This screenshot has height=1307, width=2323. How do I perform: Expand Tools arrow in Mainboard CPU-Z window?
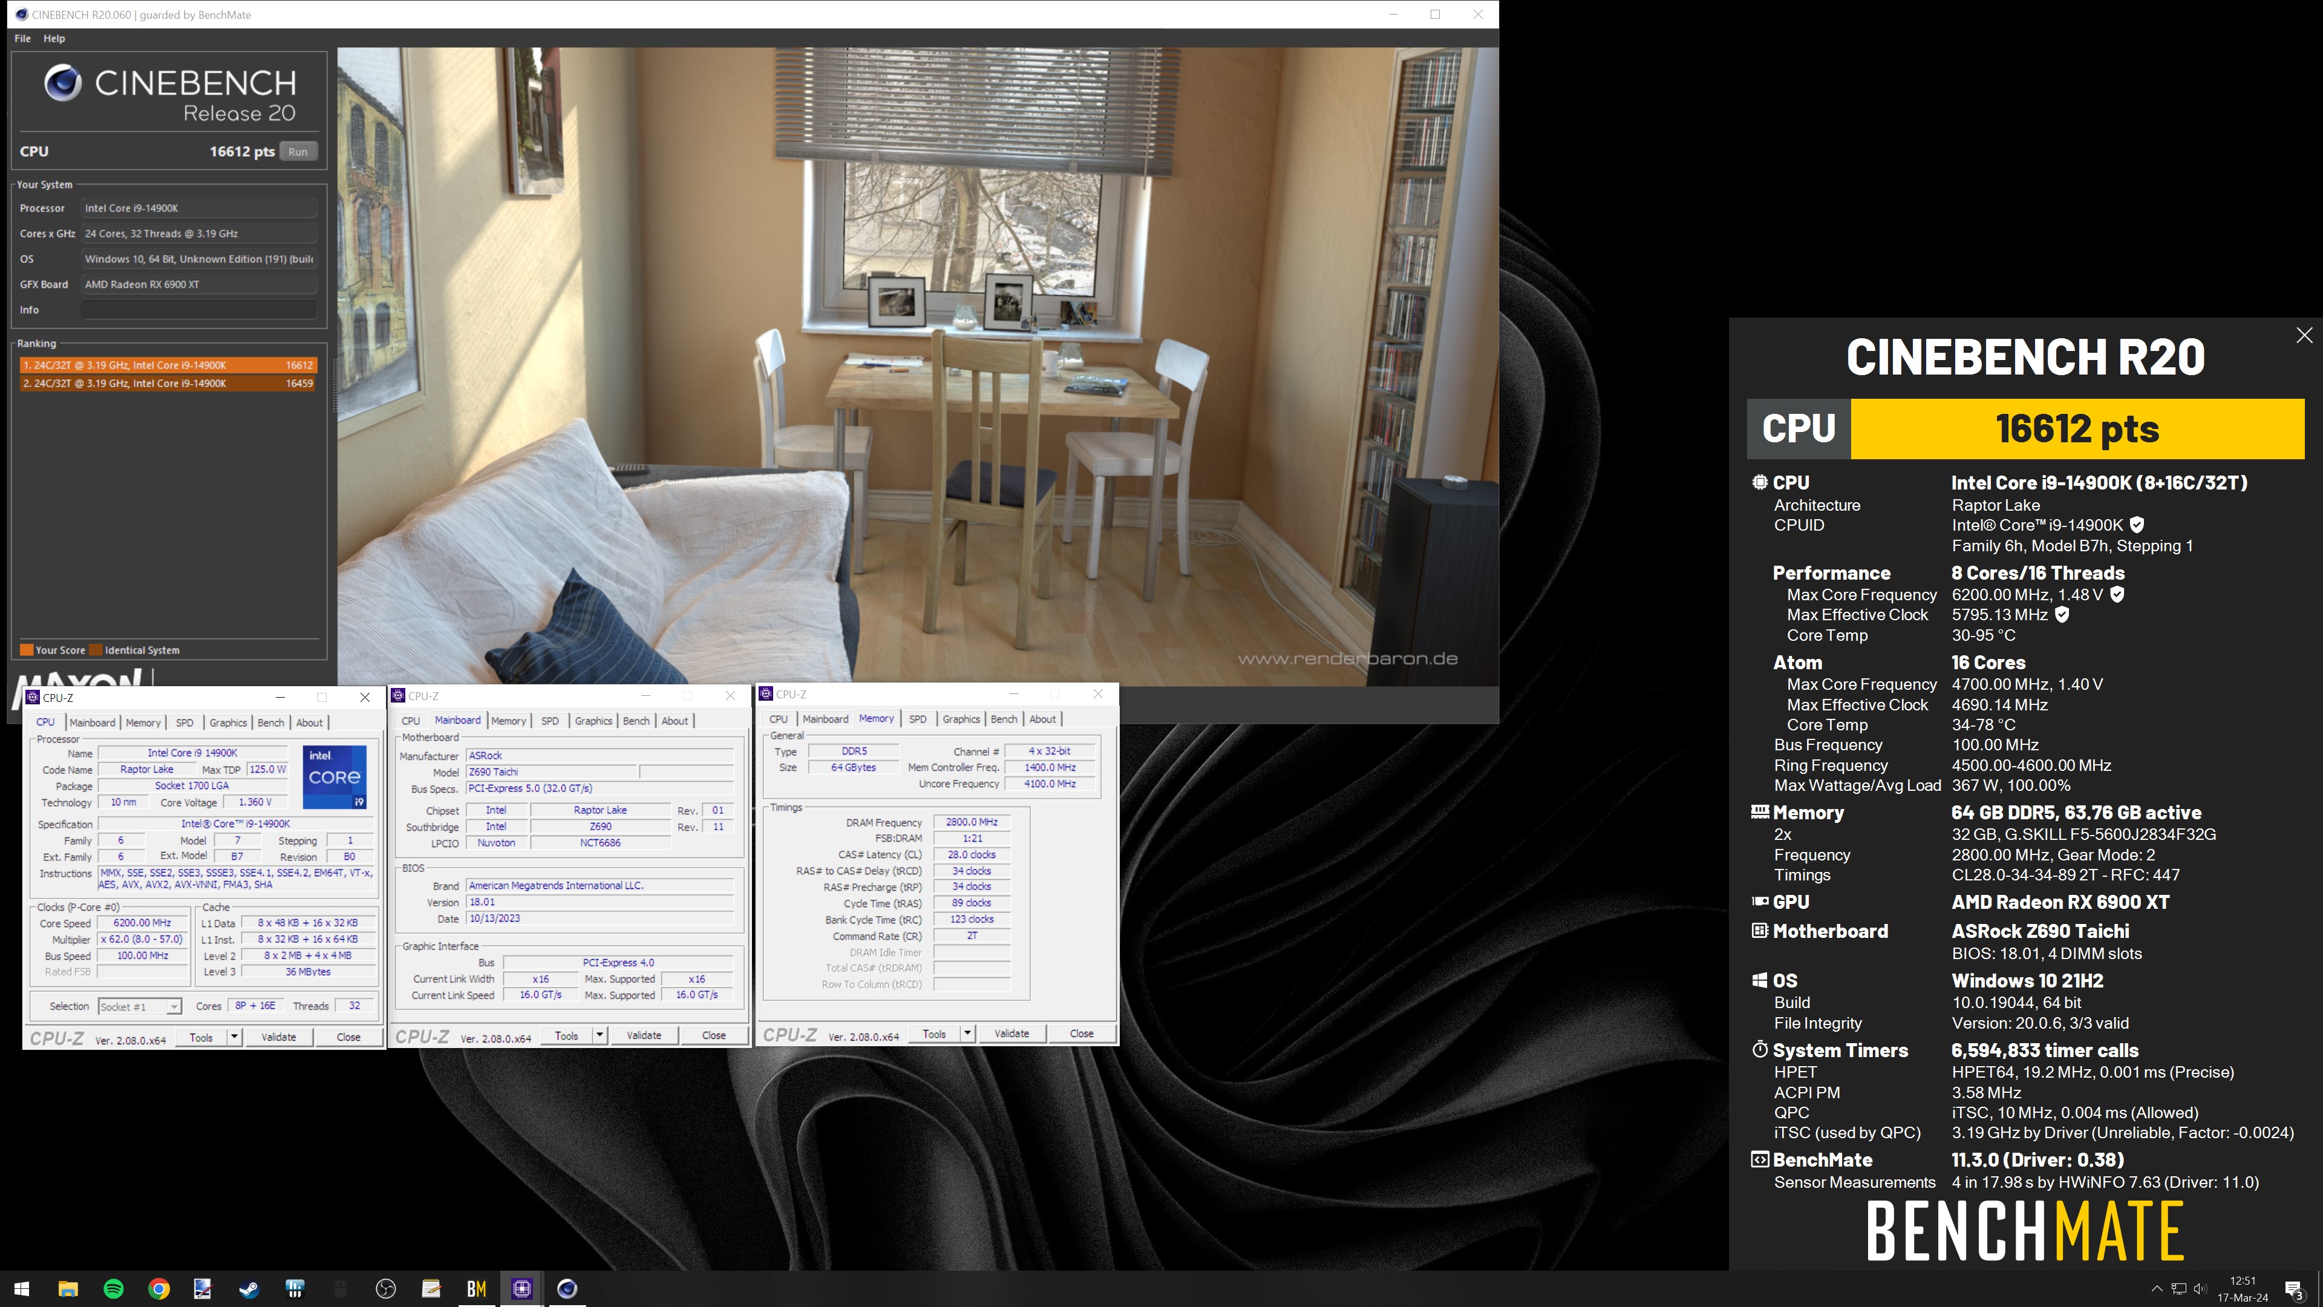(600, 1035)
